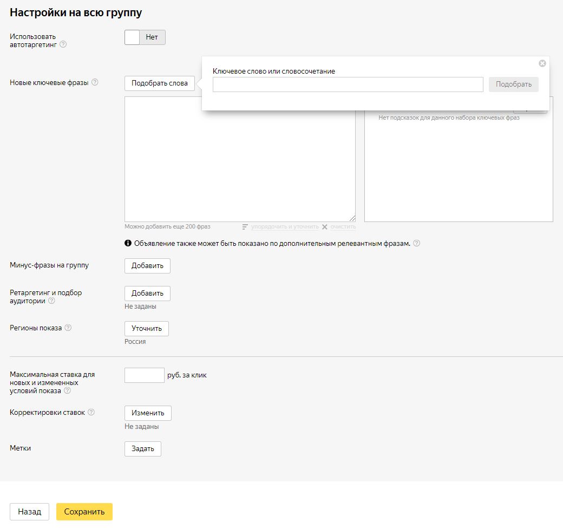Click Уточнить to refine display regions
563x528 pixels.
click(x=146, y=328)
